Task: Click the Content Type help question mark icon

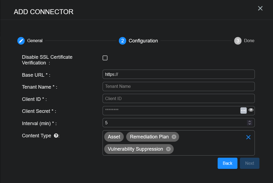Action: (56, 136)
